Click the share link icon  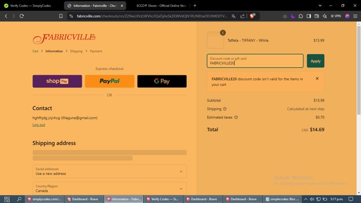coord(242,16)
